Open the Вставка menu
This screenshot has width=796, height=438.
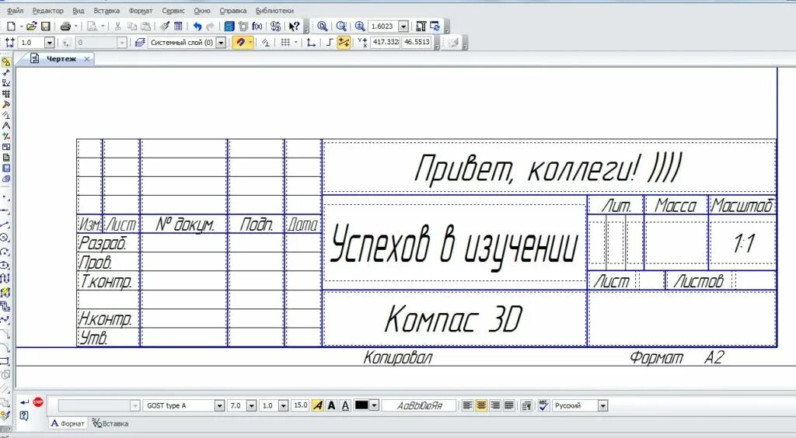(x=106, y=11)
